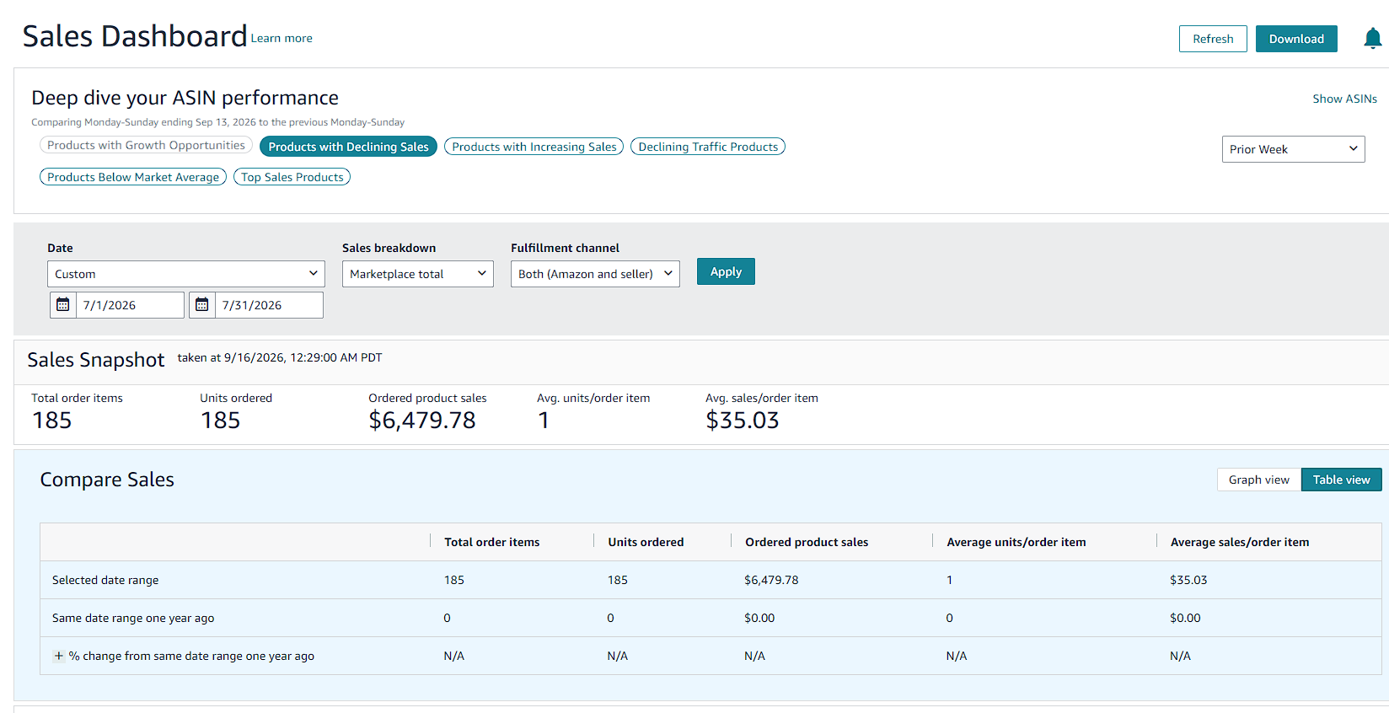This screenshot has width=1389, height=713.
Task: Click the snapshot Ordered product sales value $6,479.78
Action: 422,420
